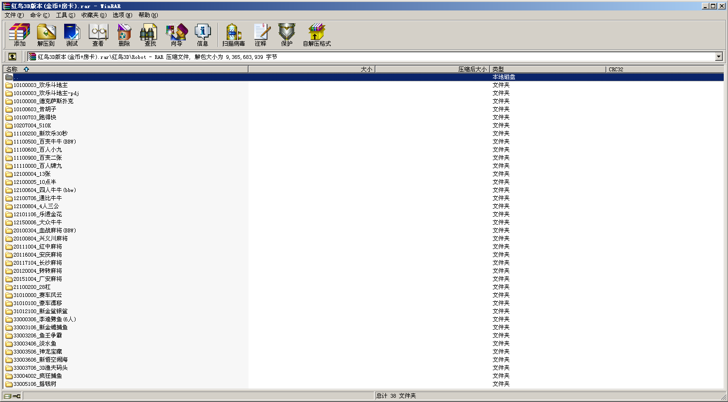Viewport: 728px width, 402px height.
Task: Select the 20111004_红中麻将 folder
Action: [38, 247]
